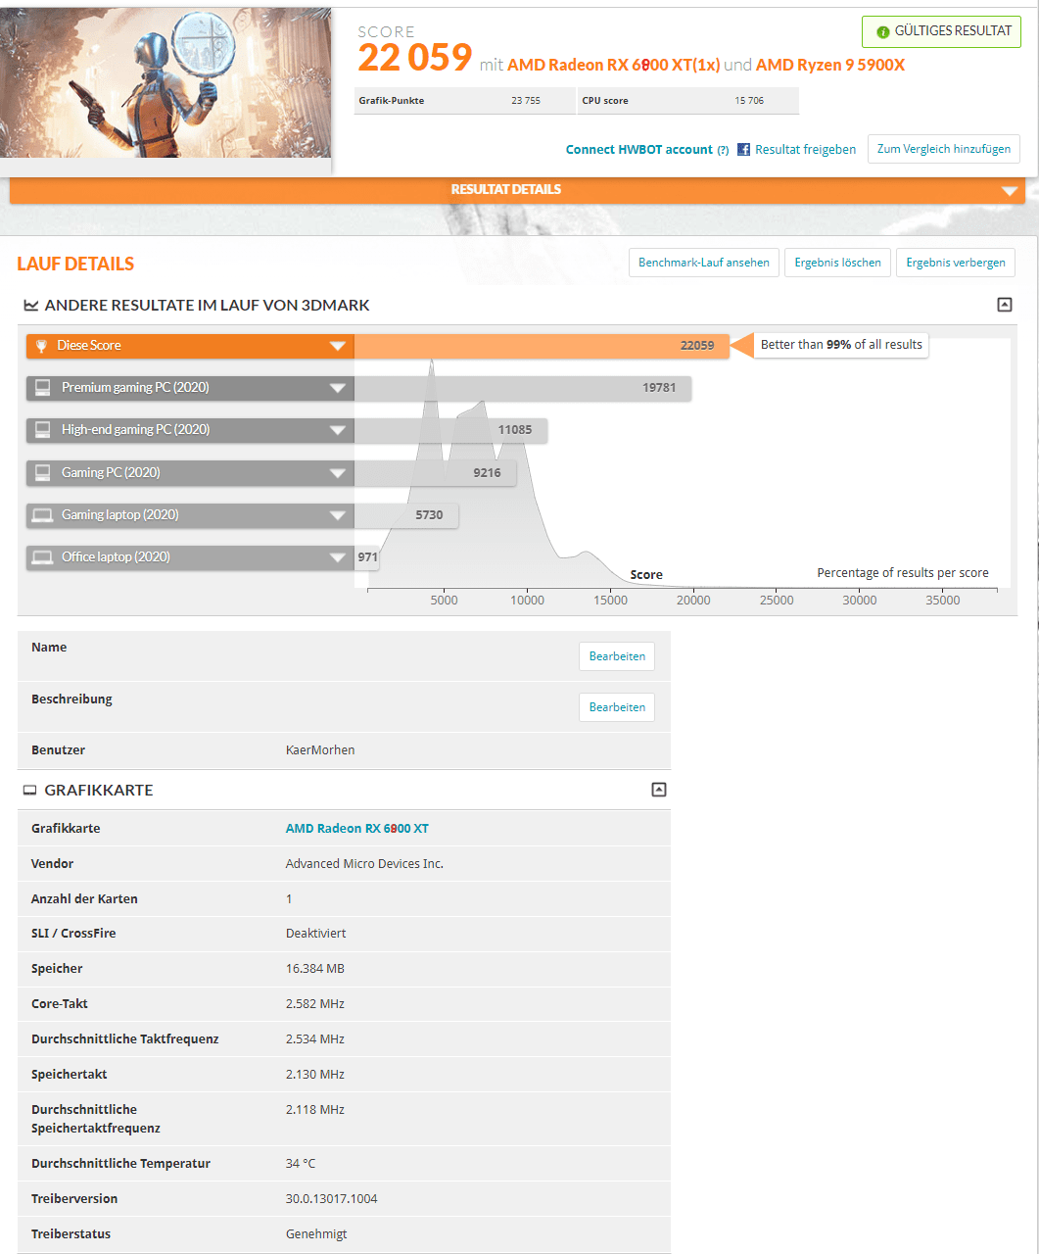Viewport: 1039px width, 1254px height.
Task: Click the benchmark artwork thumbnail
Action: pos(165,83)
